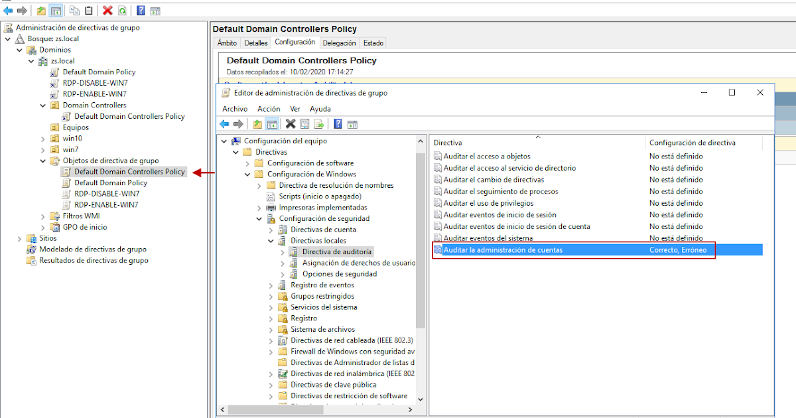The image size is (796, 418).
Task: Click the Copy icon on the main toolbar
Action: 73,10
